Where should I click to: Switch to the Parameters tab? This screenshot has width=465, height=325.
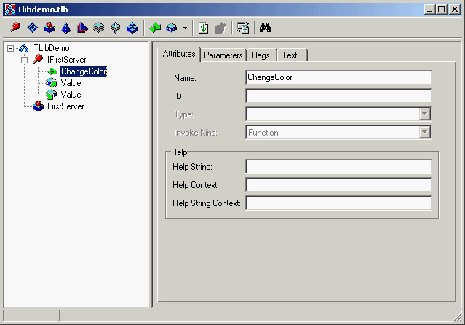223,55
